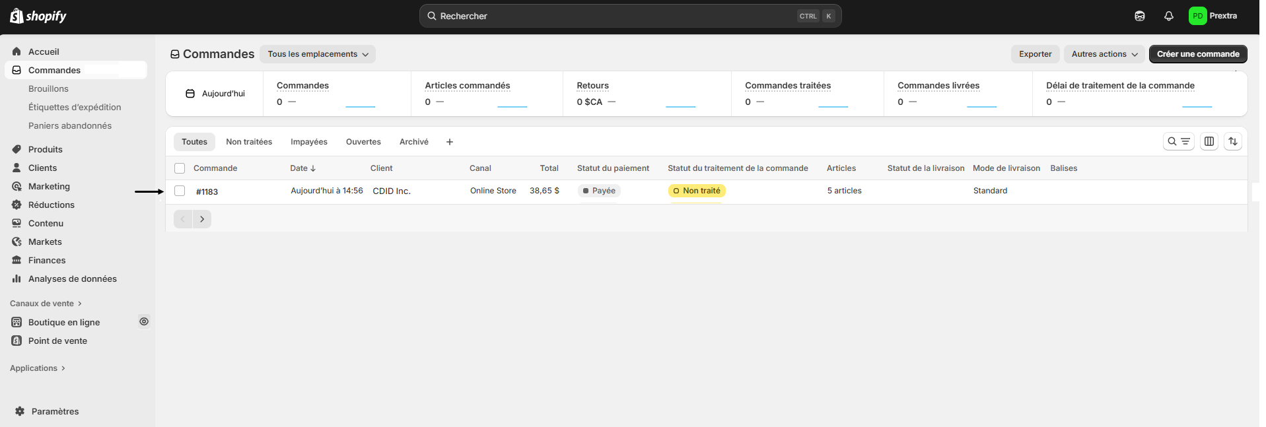Click the search and filter orders icon

(x=1178, y=141)
